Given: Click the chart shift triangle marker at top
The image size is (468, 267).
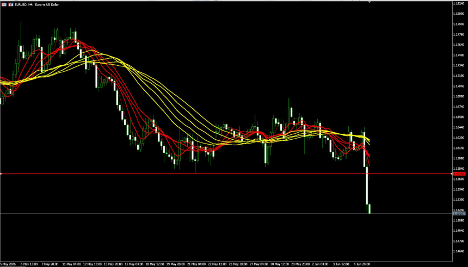Looking at the screenshot, I should click(370, 2).
